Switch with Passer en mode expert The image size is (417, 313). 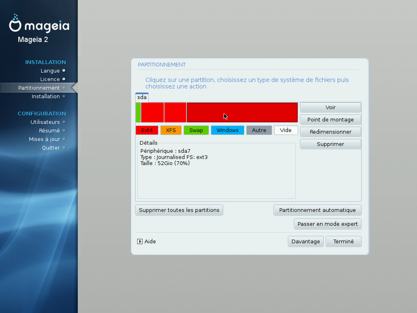(x=328, y=224)
